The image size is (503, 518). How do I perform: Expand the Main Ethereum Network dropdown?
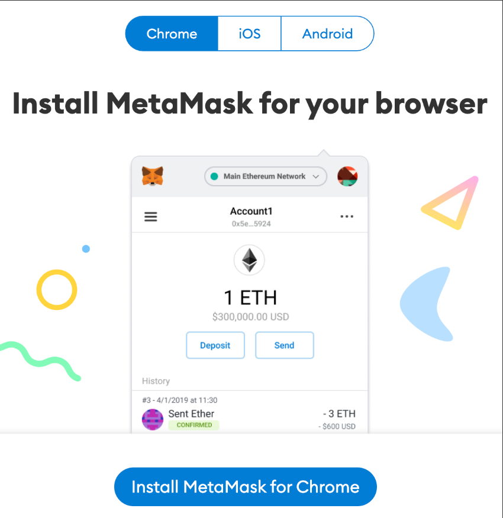pos(266,176)
